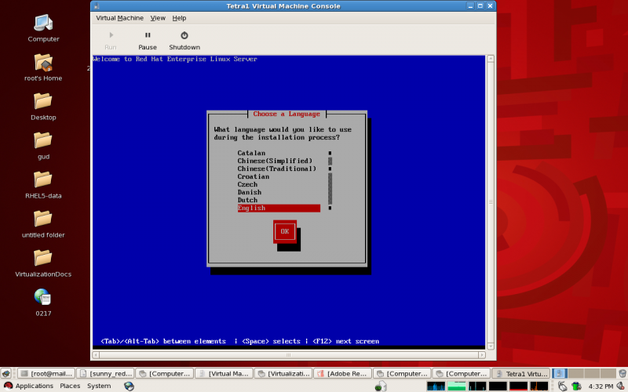Click horizontal scrollbar left arrow

click(x=96, y=355)
